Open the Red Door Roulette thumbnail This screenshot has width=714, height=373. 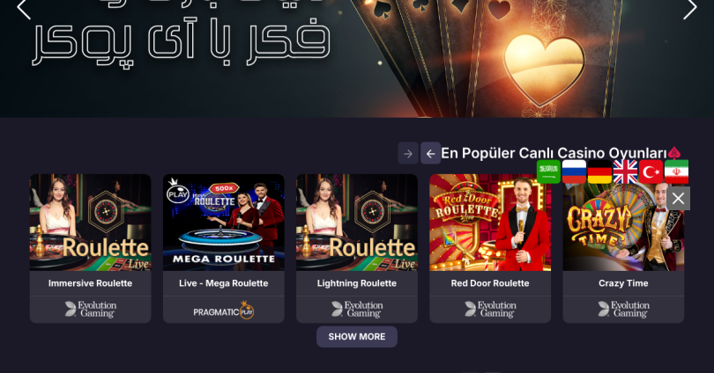(490, 223)
